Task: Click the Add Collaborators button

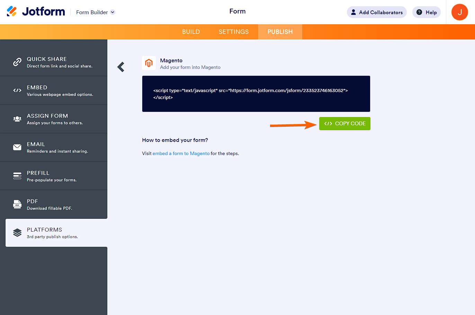Action: (x=377, y=12)
